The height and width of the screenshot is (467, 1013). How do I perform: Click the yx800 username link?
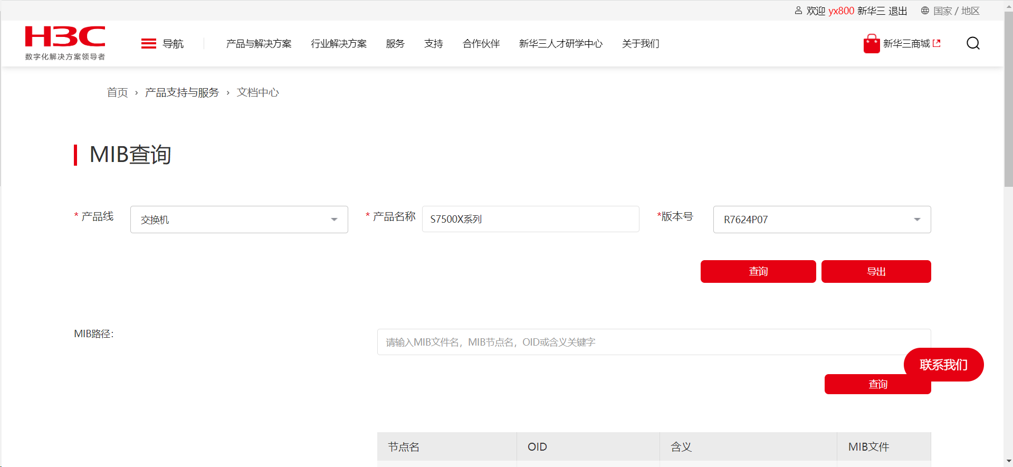pyautogui.click(x=842, y=11)
